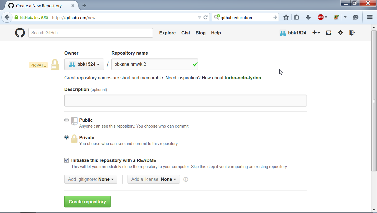377x213 pixels.
Task: Click the GitHub Octocat logo
Action: pyautogui.click(x=20, y=32)
